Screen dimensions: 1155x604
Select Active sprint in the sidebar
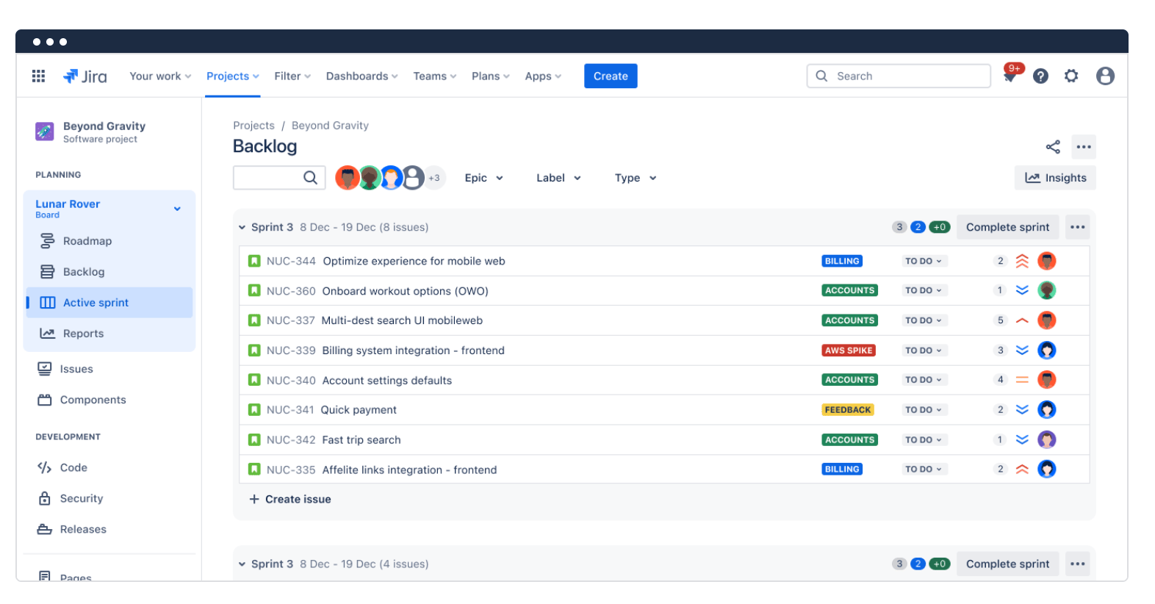click(109, 303)
